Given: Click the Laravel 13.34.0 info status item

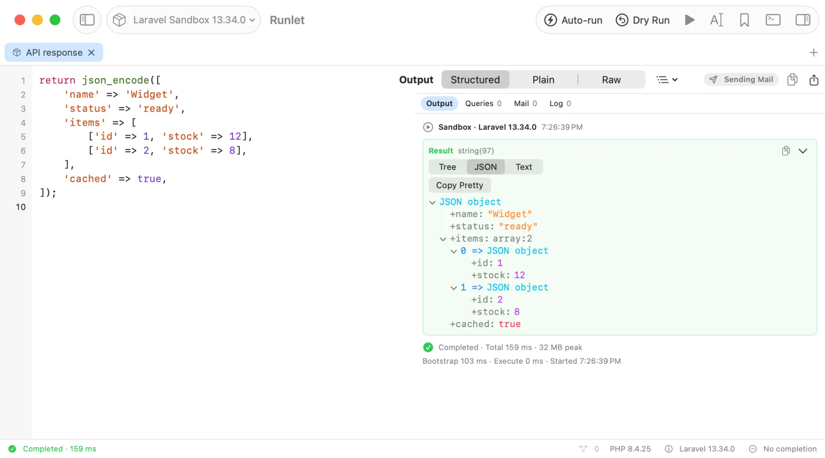Looking at the screenshot, I should pyautogui.click(x=700, y=449).
